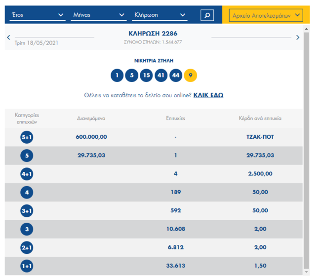Open the Έτος year dropdown
The width and height of the screenshot is (321, 280).
[38, 15]
